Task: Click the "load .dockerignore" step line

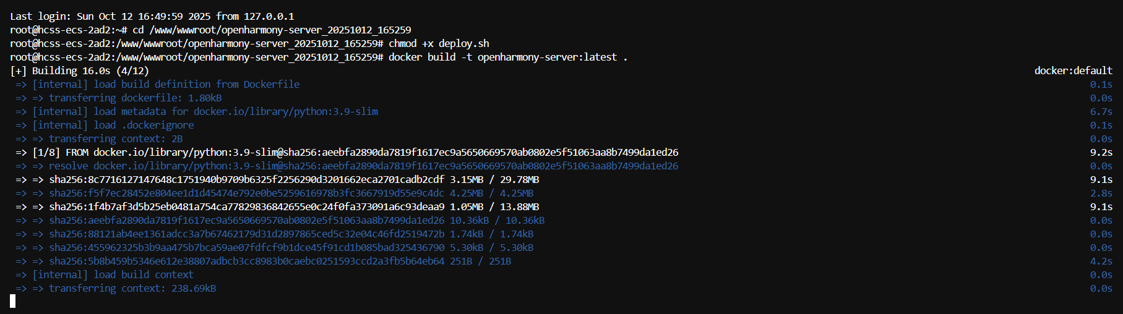Action: pyautogui.click(x=113, y=125)
